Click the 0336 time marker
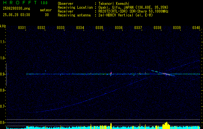Image resolution: width=203 pixels, height=129 pixels. coord(119,28)
